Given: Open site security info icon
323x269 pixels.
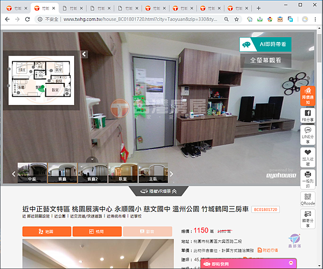Looking at the screenshot, I should [40, 19].
